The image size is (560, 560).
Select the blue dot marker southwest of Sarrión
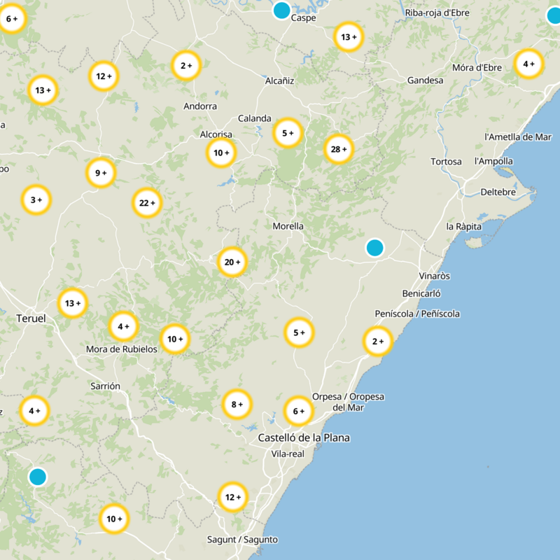[x=38, y=477]
